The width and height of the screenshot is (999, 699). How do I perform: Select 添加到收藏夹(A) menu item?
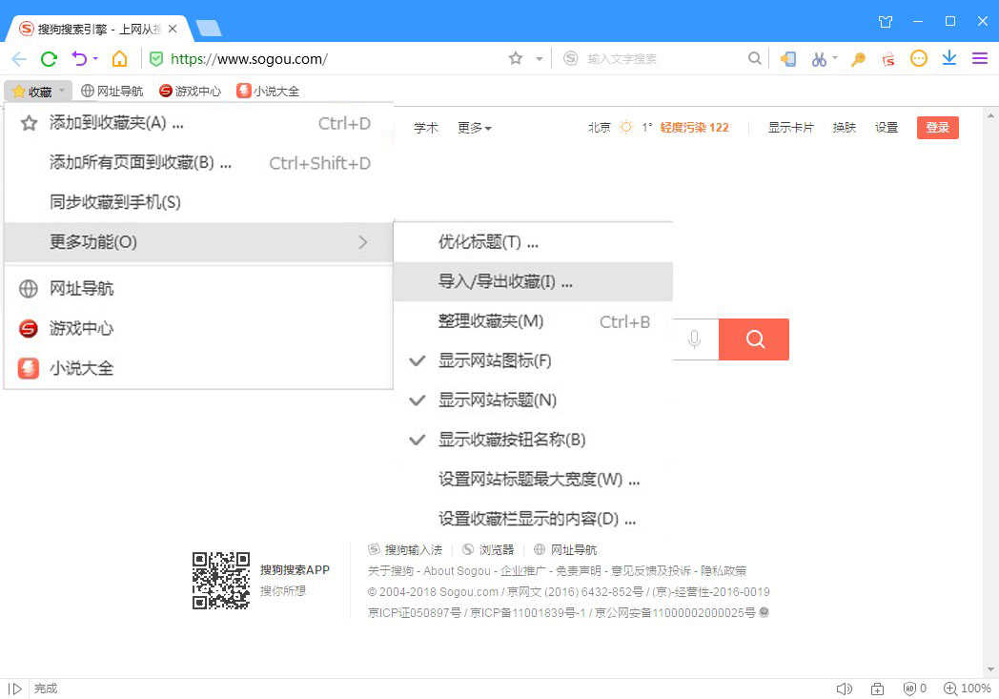(x=198, y=124)
